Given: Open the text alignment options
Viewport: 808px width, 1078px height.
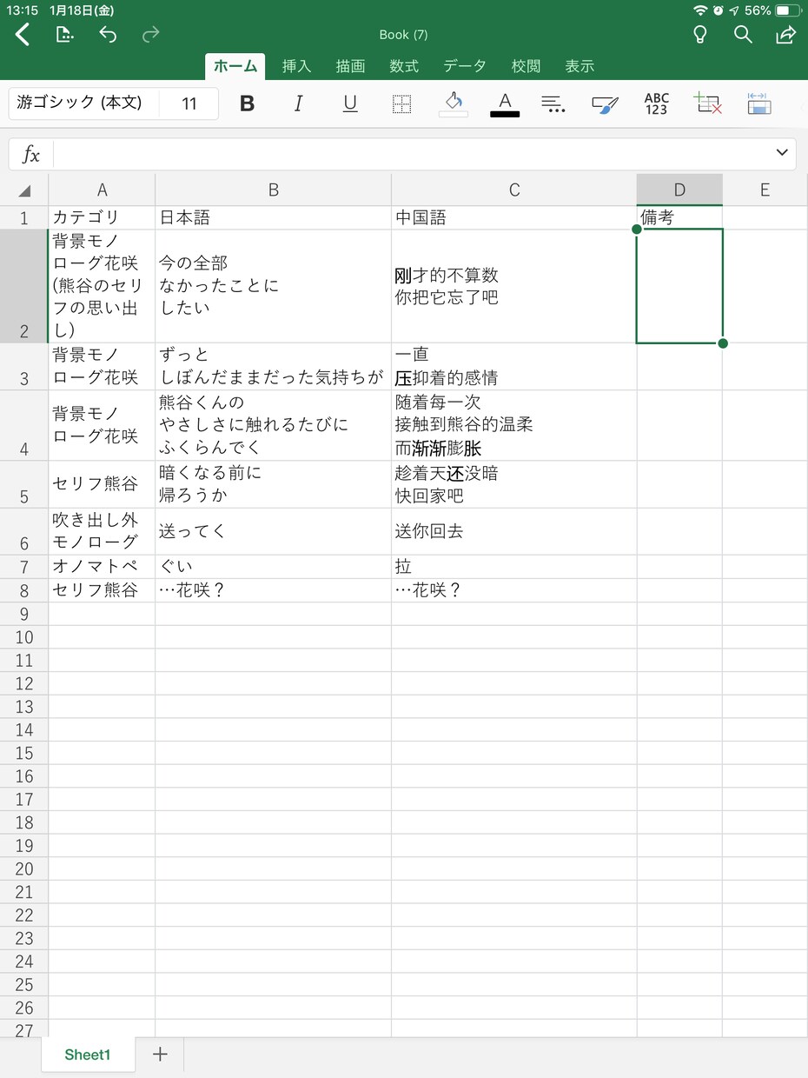Looking at the screenshot, I should (553, 104).
